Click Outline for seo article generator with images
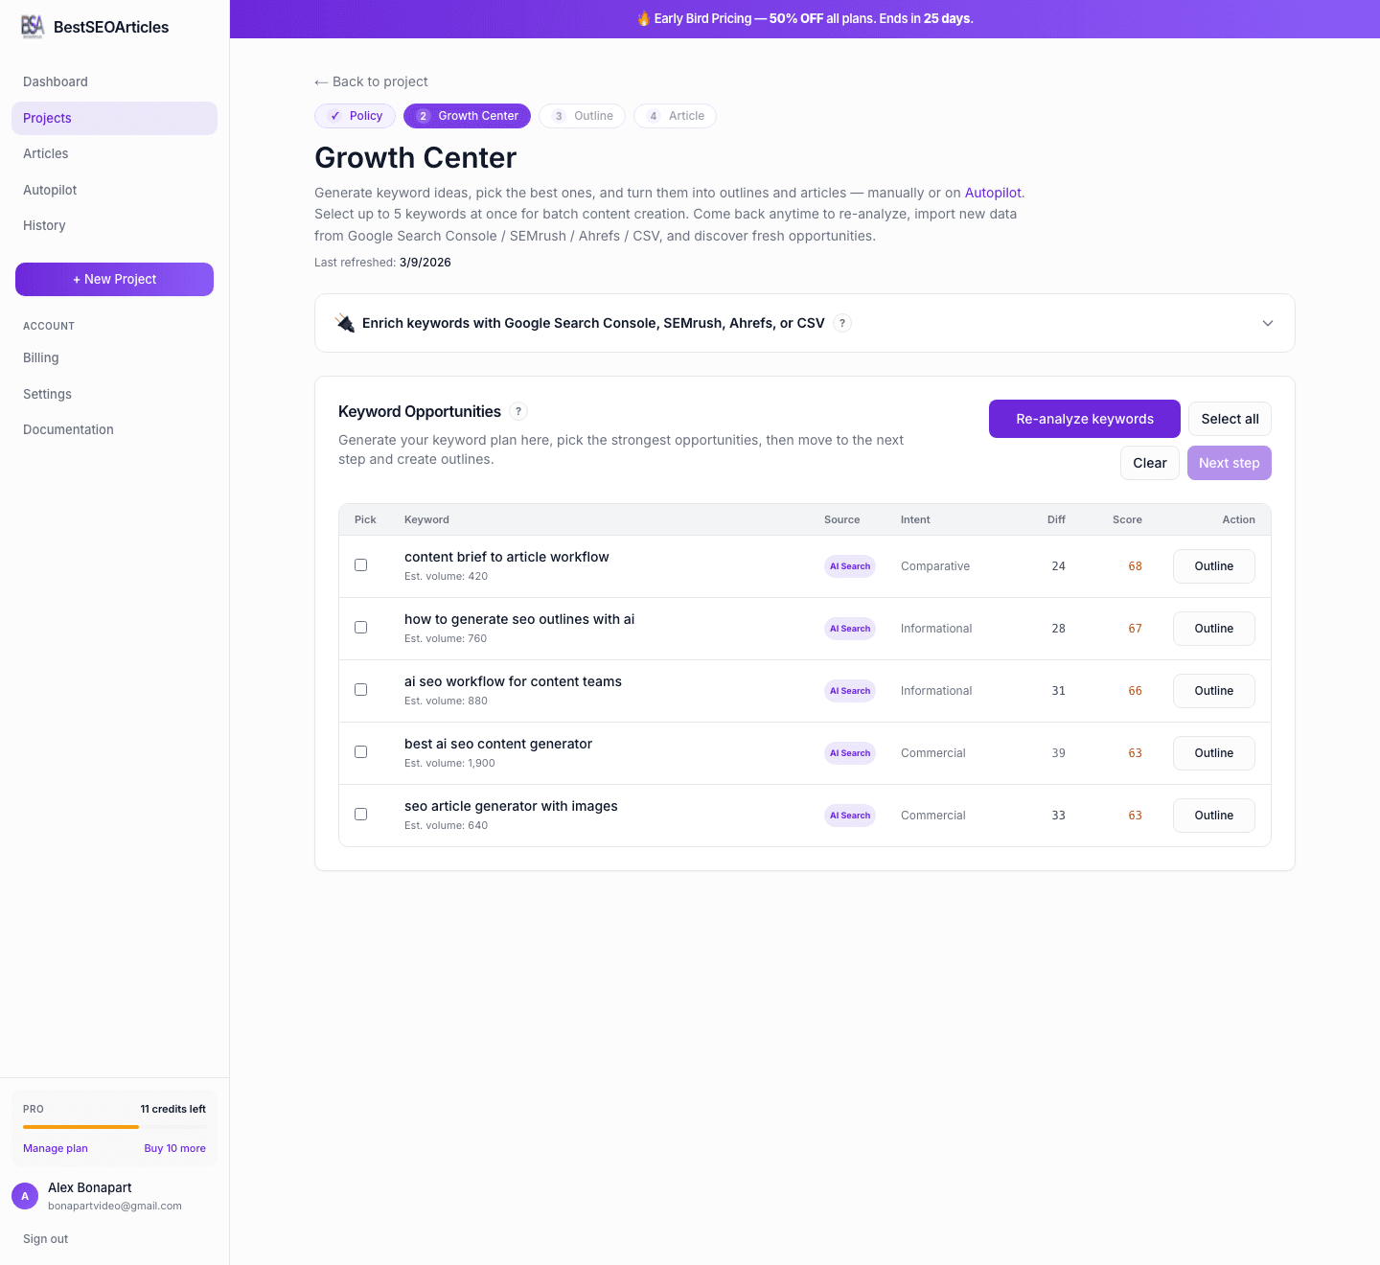 [x=1213, y=815]
